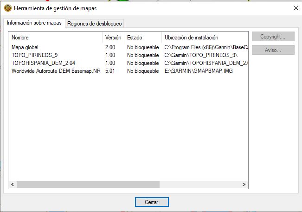Click the C:\Garmin\TOPO_PIRINEOS_9\ install path

pyautogui.click(x=201, y=55)
